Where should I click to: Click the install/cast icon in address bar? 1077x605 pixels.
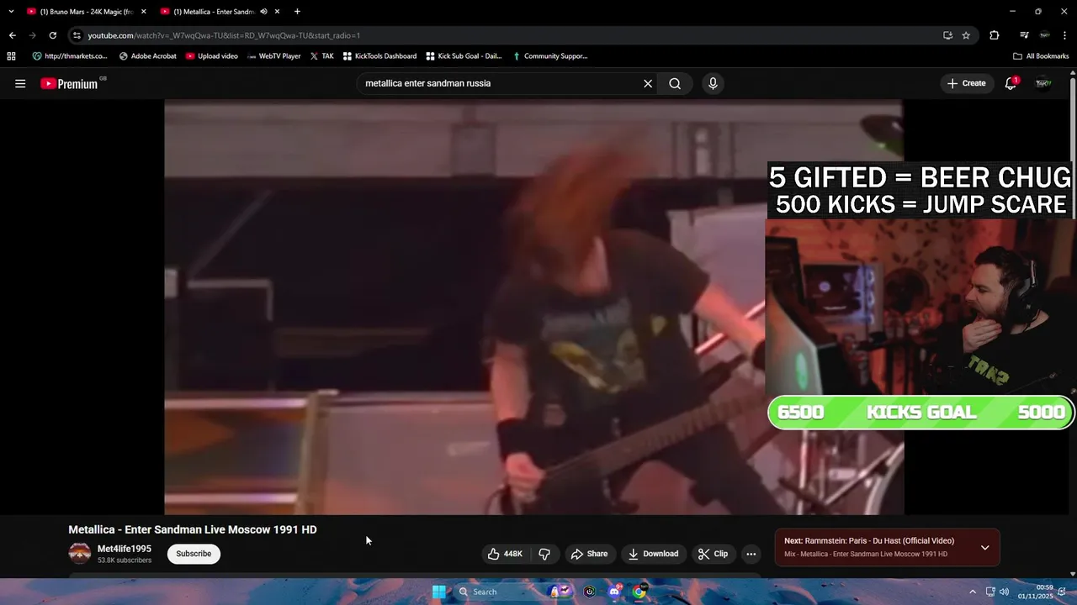click(947, 35)
